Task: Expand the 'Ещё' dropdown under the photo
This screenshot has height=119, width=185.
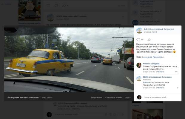Action: click(127, 98)
